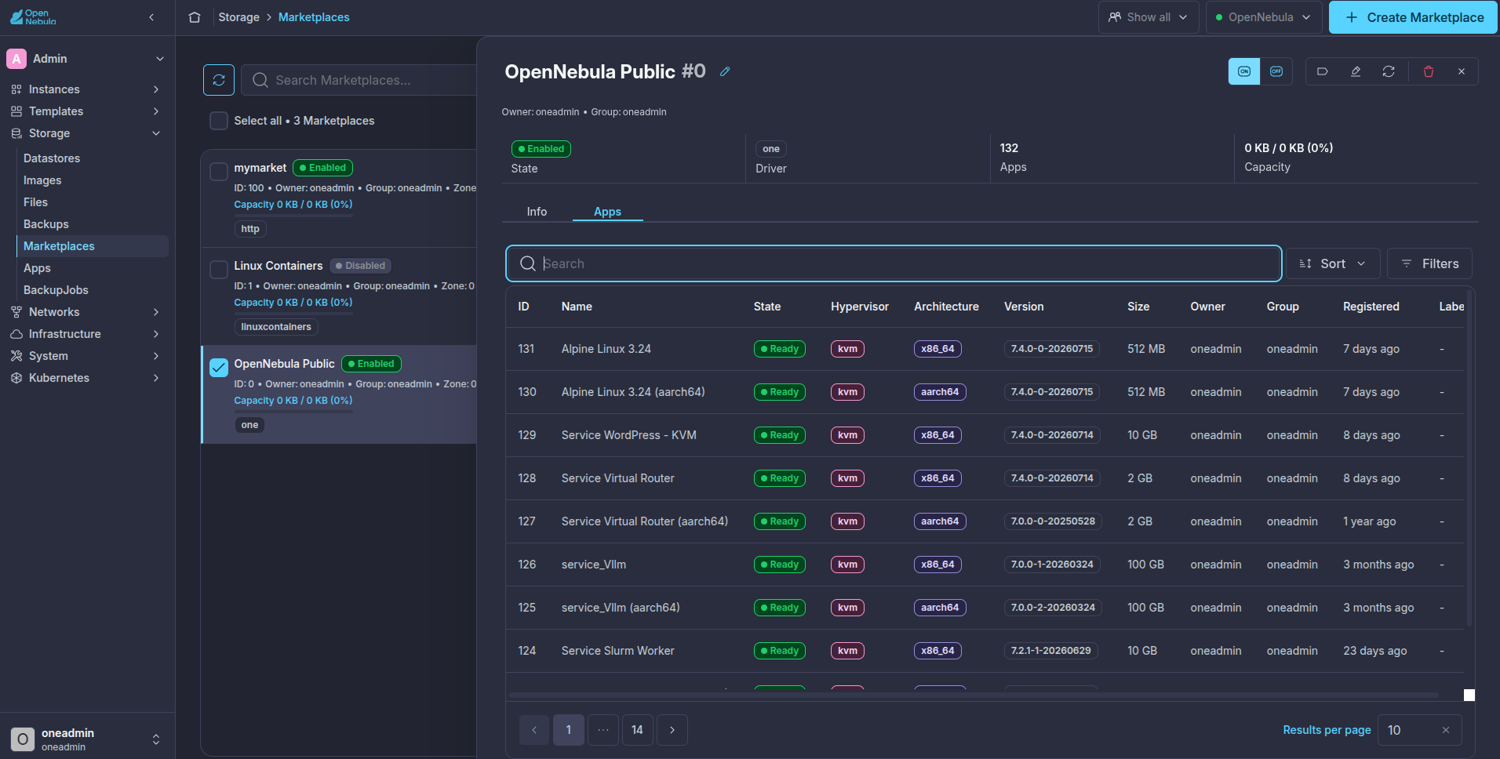The image size is (1500, 759).
Task: Check the mymarket checkbox
Action: (x=219, y=171)
